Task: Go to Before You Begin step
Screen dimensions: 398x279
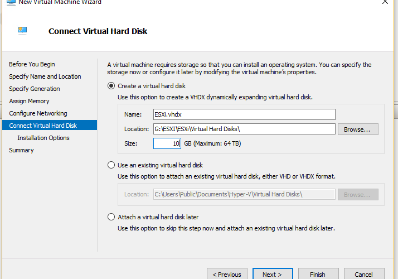Action: pyautogui.click(x=32, y=64)
